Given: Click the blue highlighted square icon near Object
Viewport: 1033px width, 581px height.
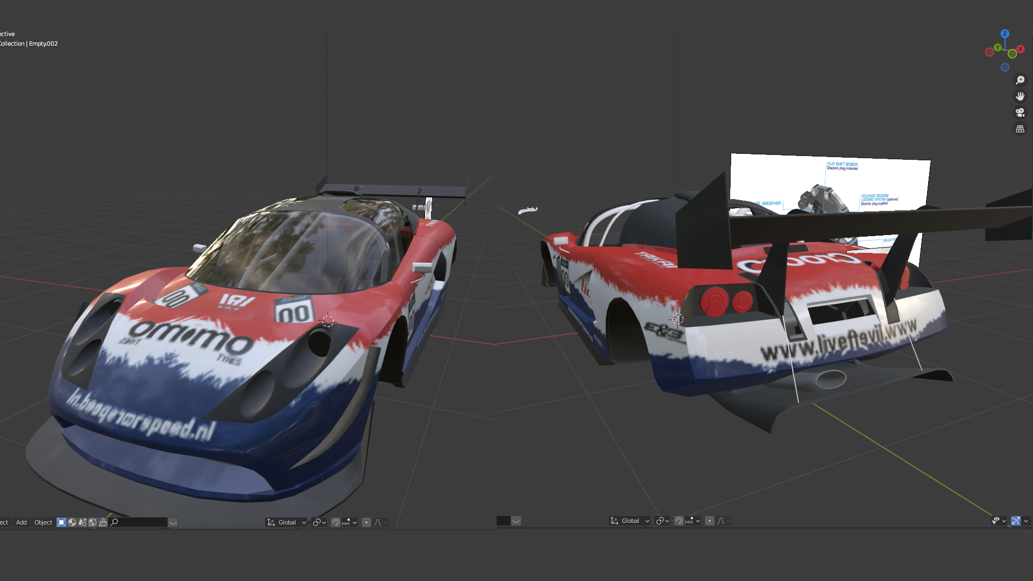Looking at the screenshot, I should 61,522.
